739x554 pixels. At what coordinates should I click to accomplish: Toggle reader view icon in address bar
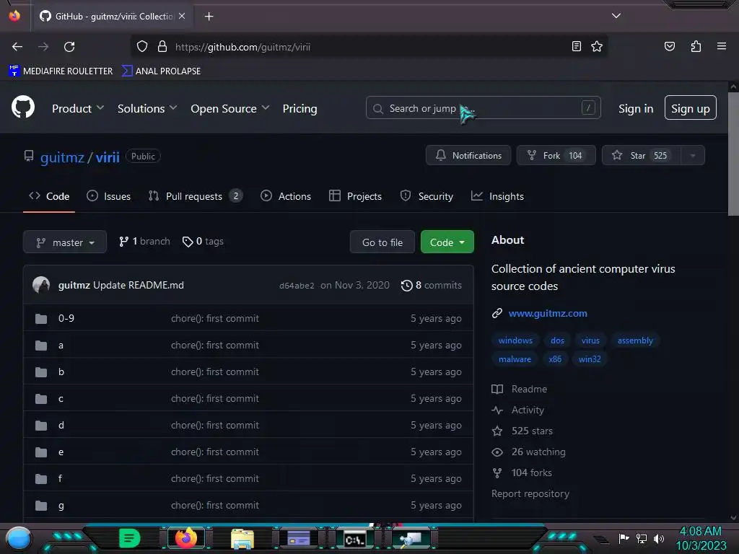coord(576,46)
